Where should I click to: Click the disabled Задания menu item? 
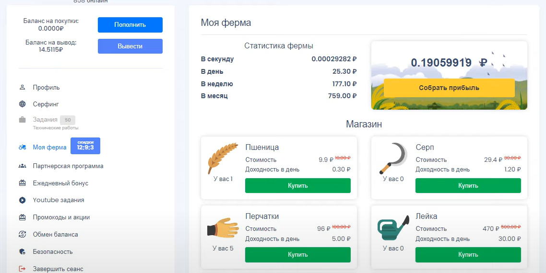45,119
